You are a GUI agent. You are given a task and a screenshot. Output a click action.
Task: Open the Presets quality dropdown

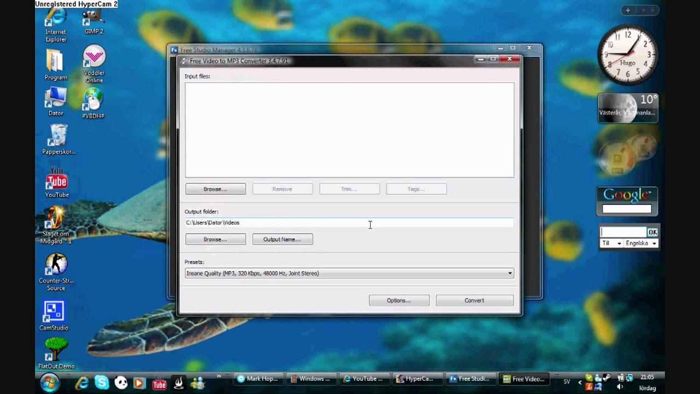(x=349, y=273)
